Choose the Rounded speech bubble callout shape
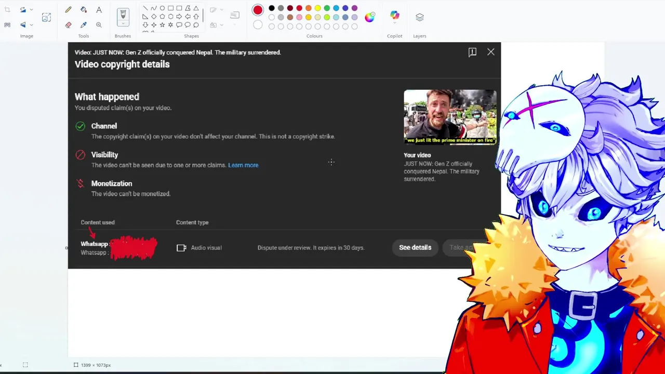Image resolution: width=665 pixels, height=374 pixels. click(179, 25)
